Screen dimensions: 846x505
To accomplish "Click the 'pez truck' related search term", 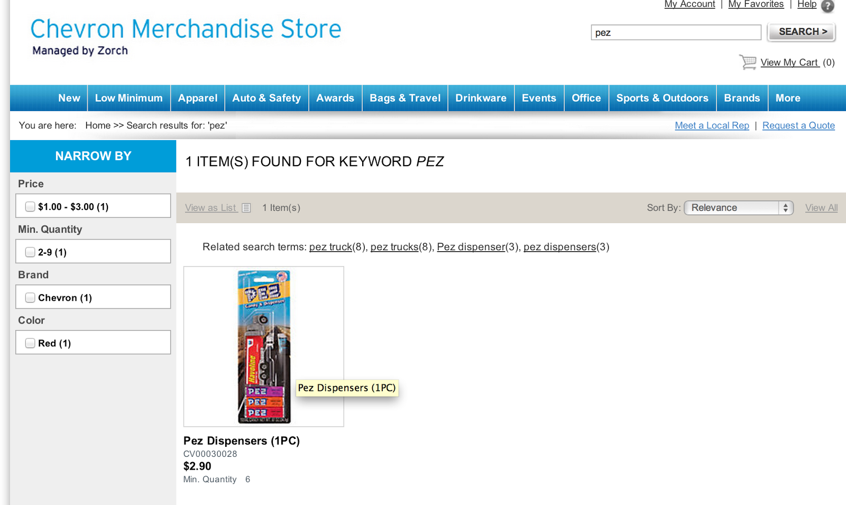I will click(x=330, y=247).
